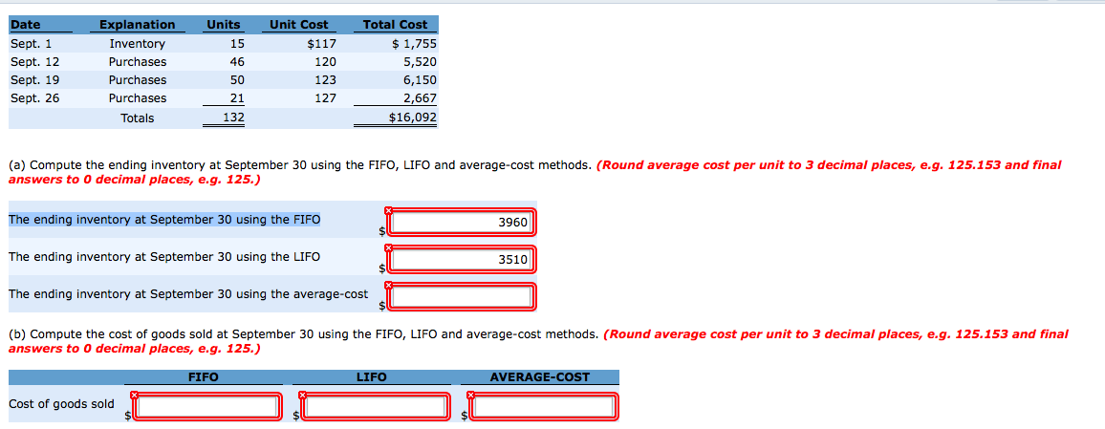The width and height of the screenshot is (1105, 429).
Task: Click the error X icon on FIFO cost of goods sold
Action: [x=134, y=395]
